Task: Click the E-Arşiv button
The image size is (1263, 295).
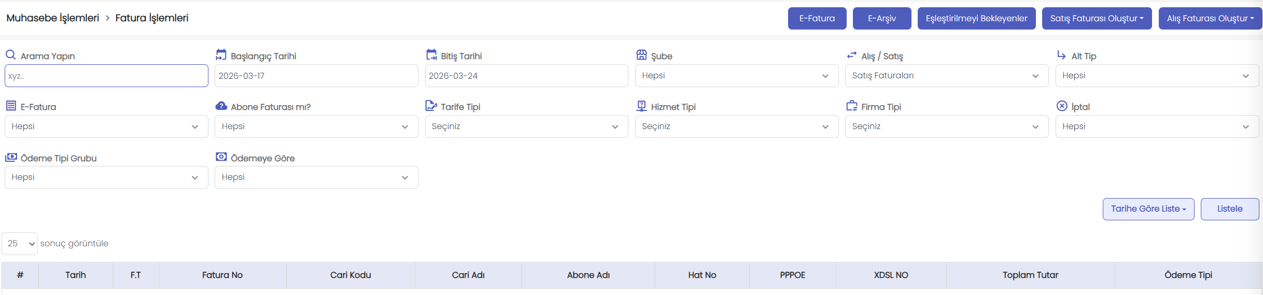Action: [x=881, y=19]
